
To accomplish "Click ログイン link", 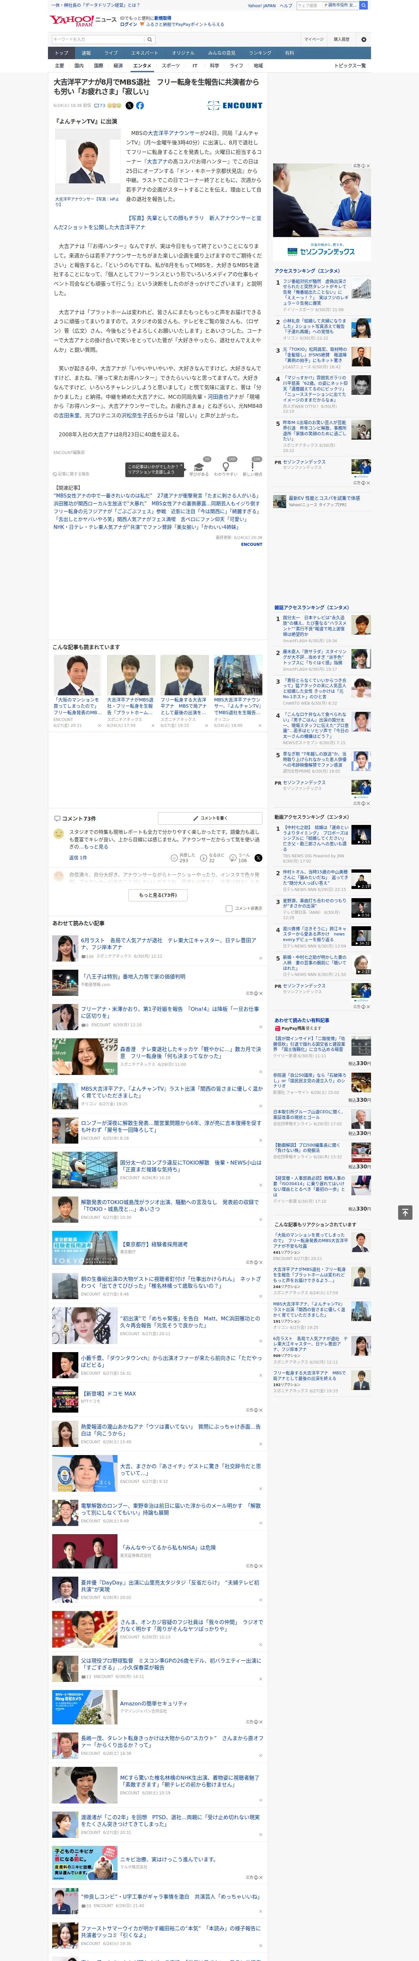I will click(x=129, y=25).
